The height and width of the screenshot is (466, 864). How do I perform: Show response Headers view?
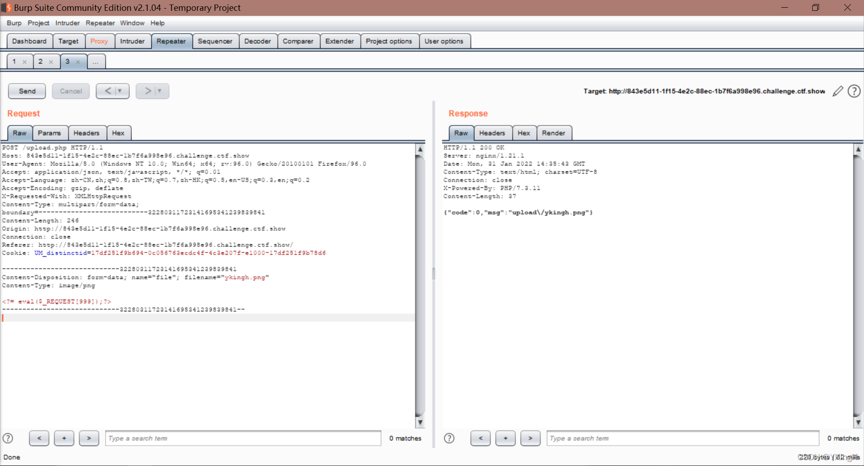(x=492, y=133)
